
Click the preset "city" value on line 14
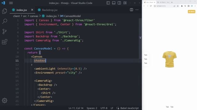(72, 73)
